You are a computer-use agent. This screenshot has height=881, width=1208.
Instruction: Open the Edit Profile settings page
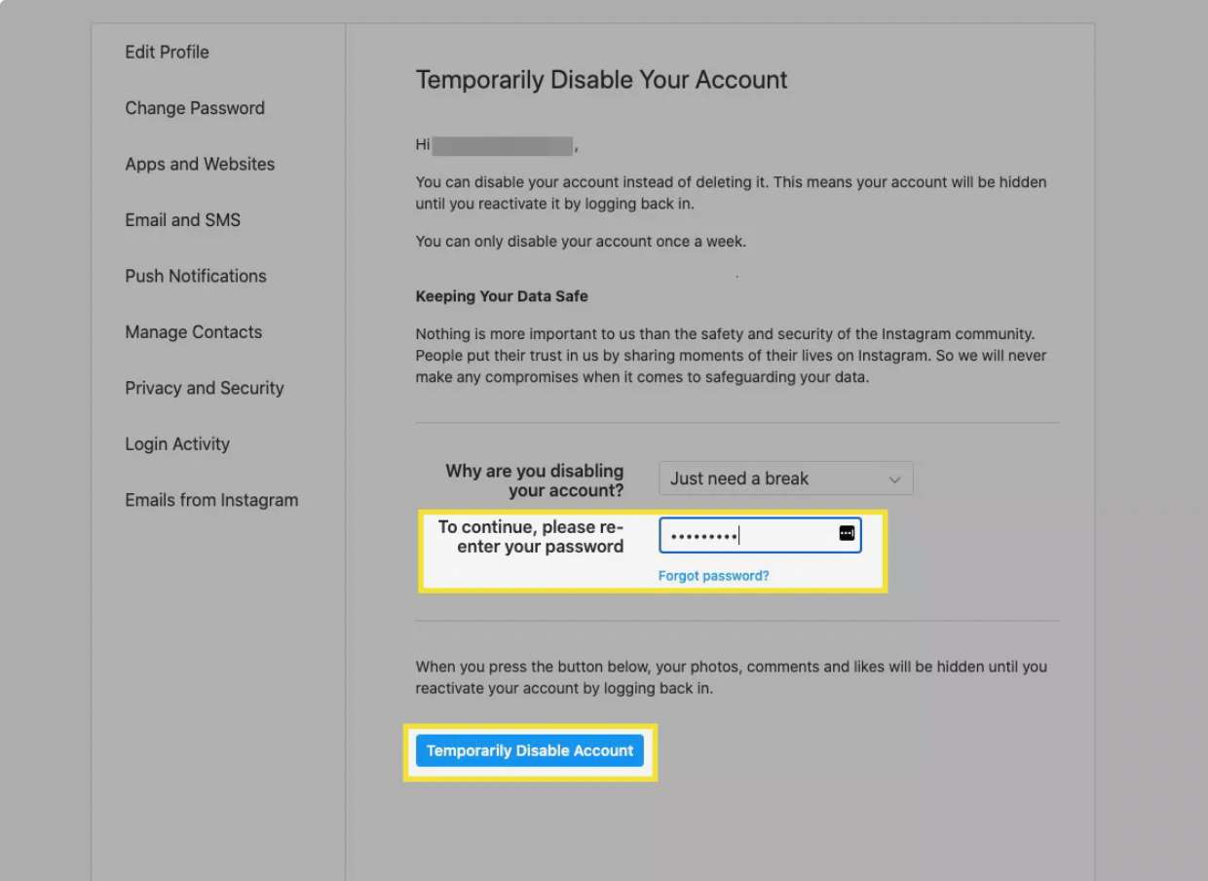pyautogui.click(x=167, y=52)
